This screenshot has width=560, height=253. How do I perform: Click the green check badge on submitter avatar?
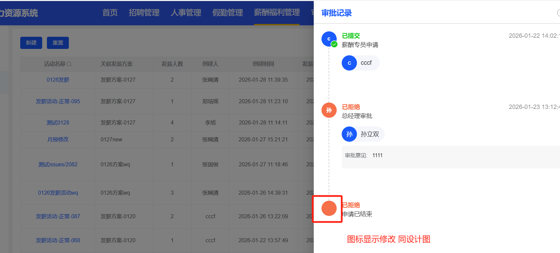[334, 44]
